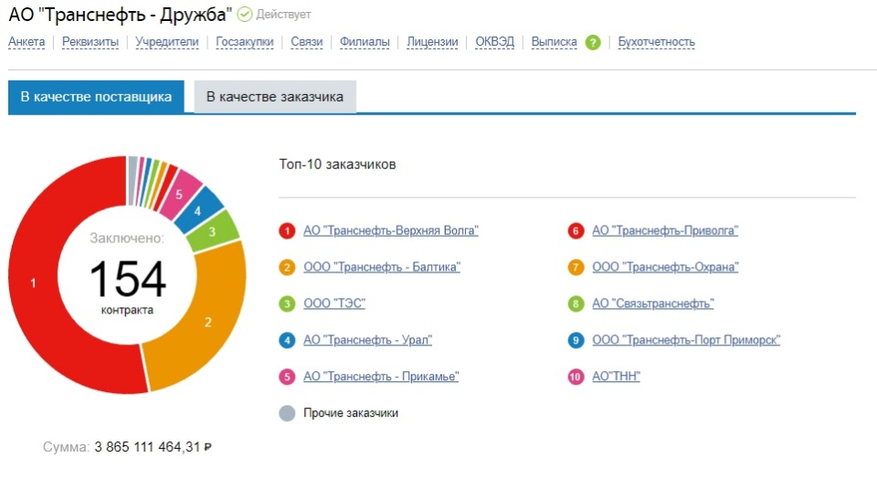Open the 'Выписка' section
This screenshot has width=877, height=500.
[x=554, y=42]
